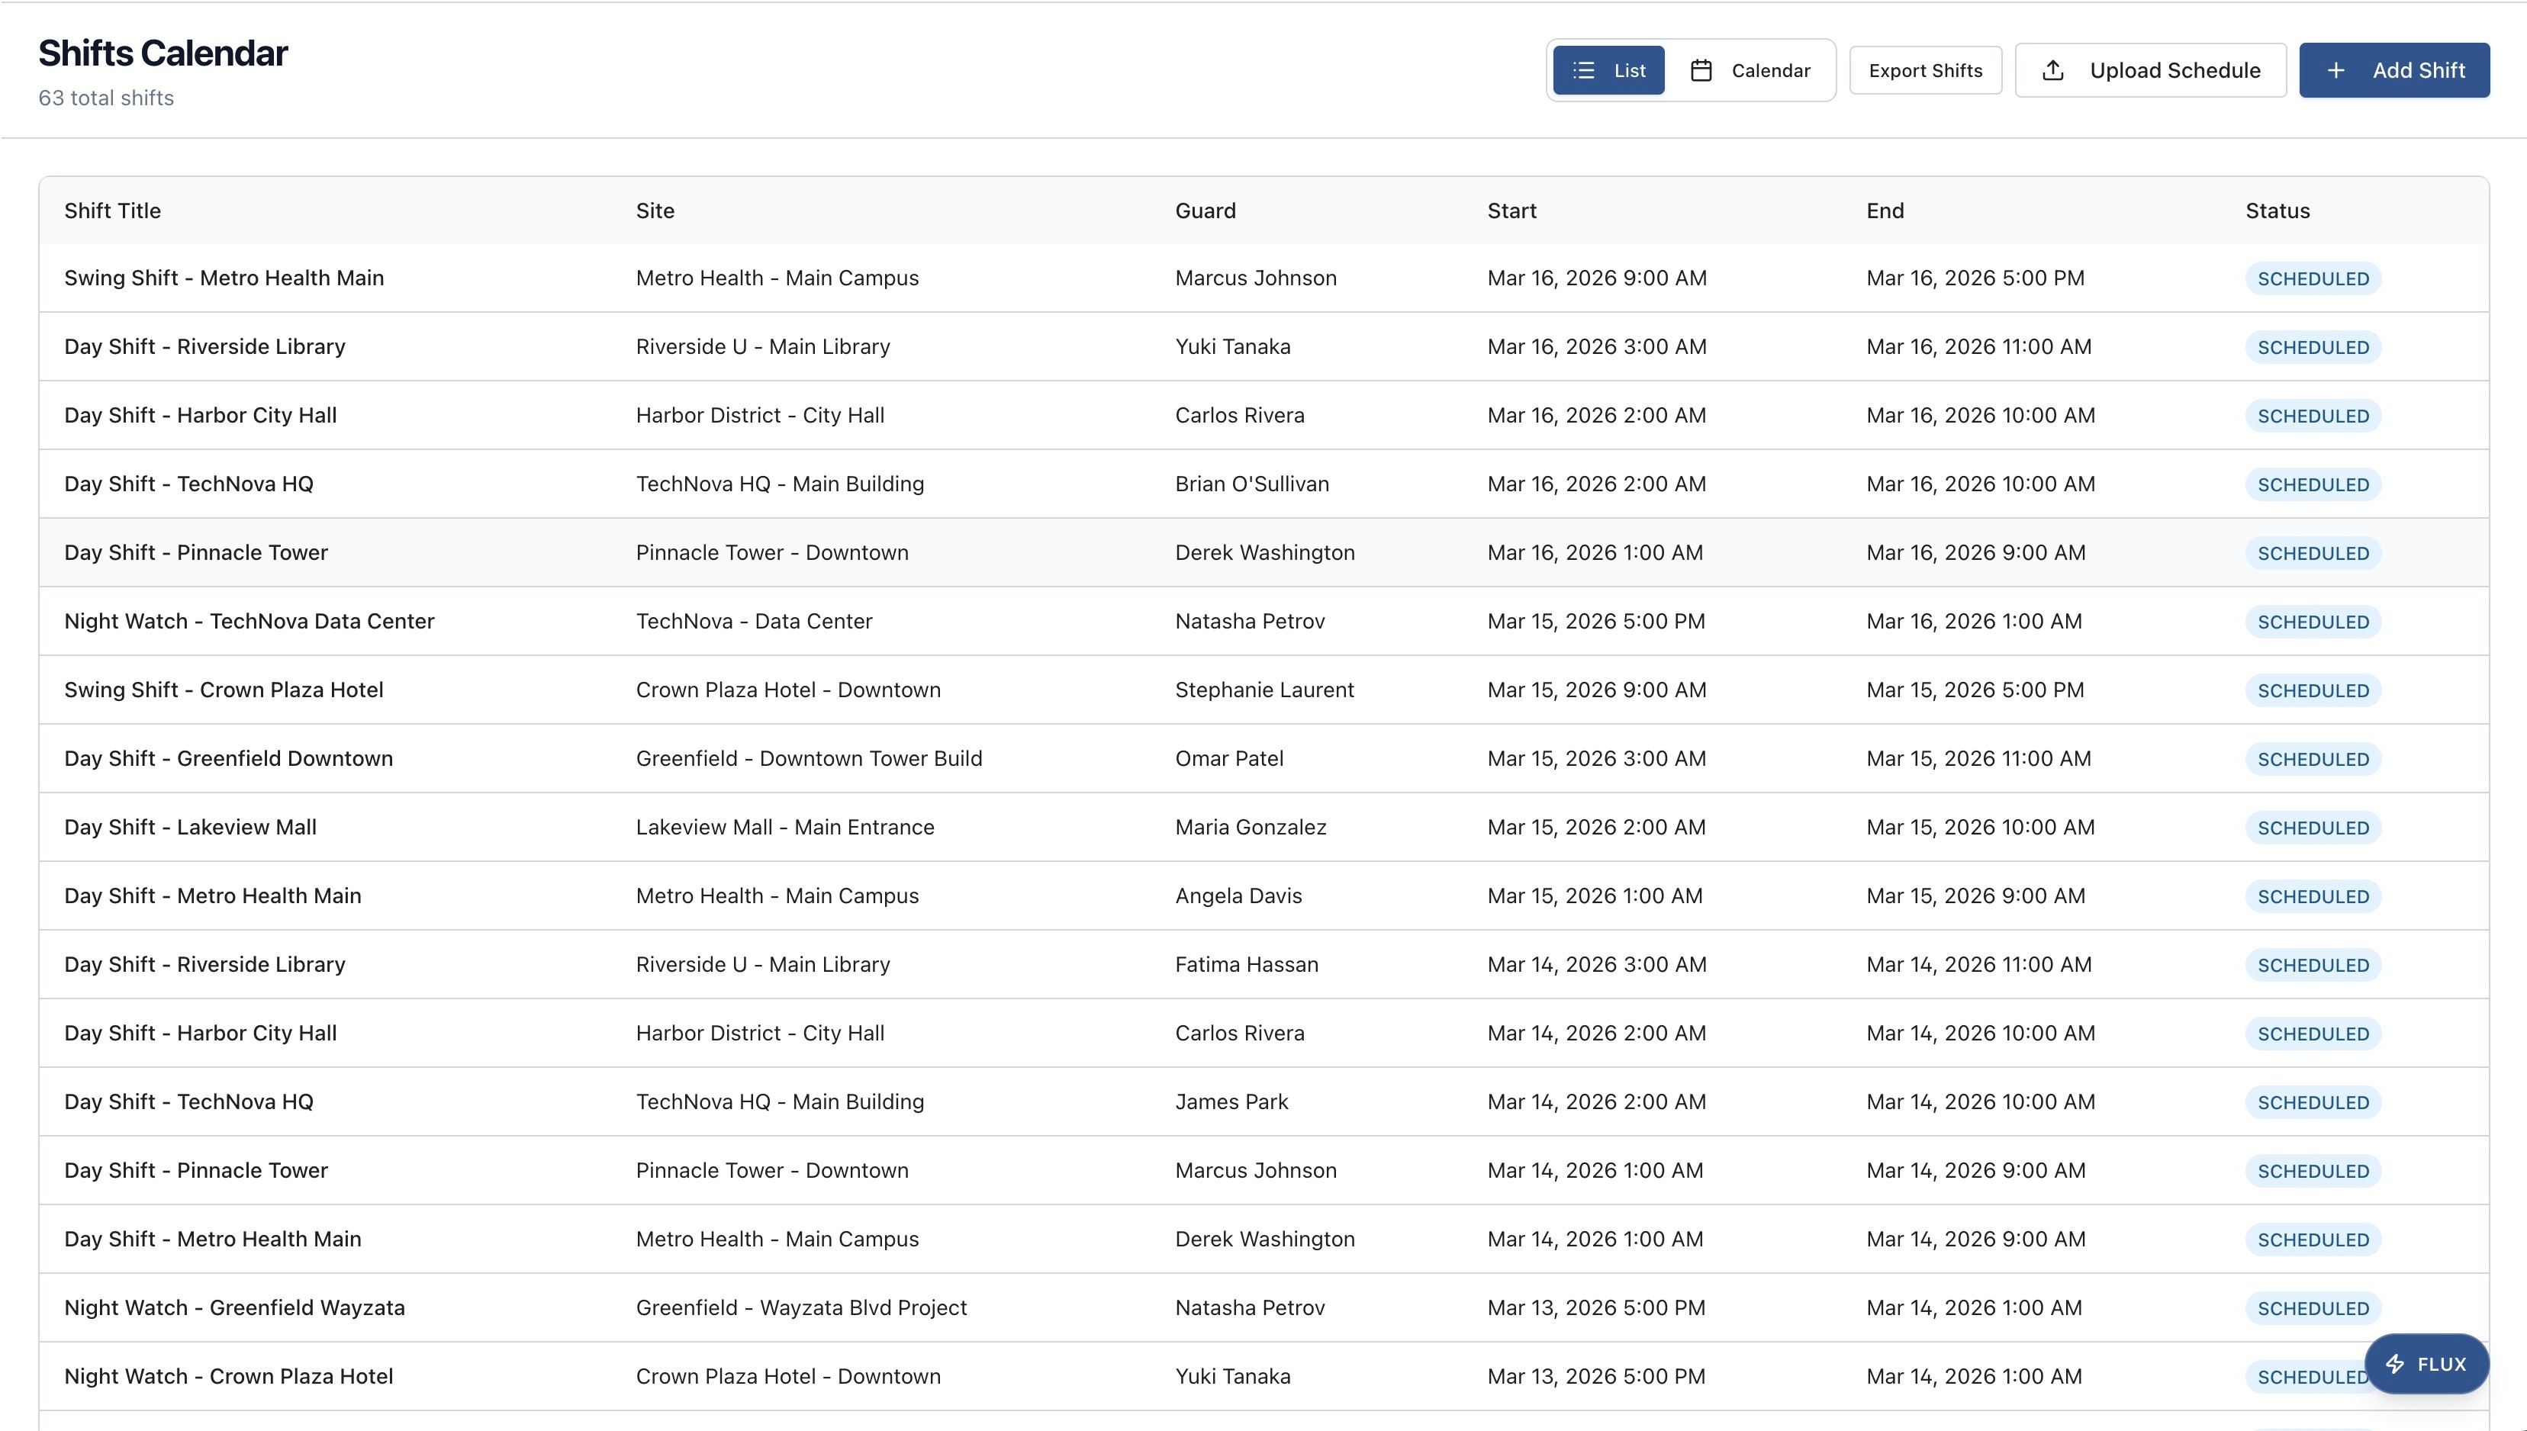Open Swing Shift - Metro Health Main row
Image resolution: width=2527 pixels, height=1431 pixels.
[224, 278]
